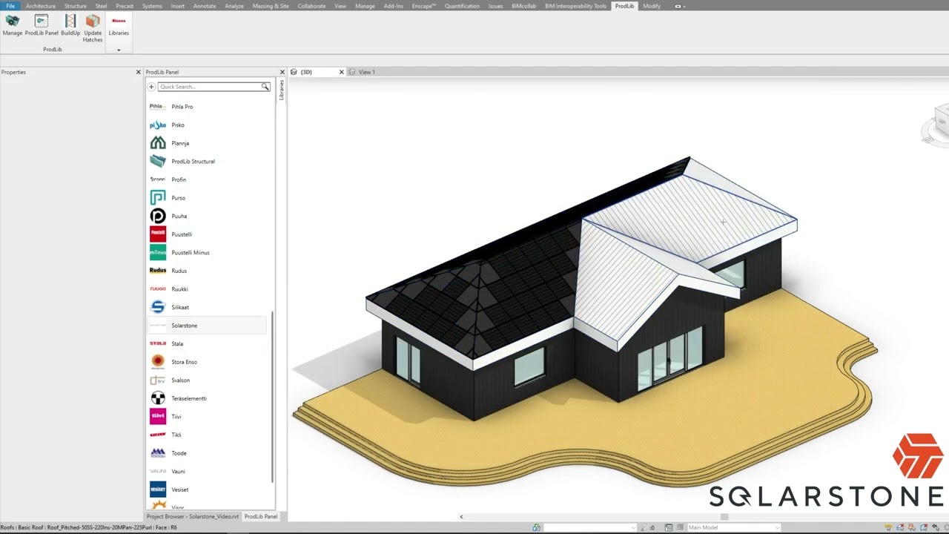Viewport: 949px width, 534px height.
Task: Open the ProdLib Structural library
Action: pyautogui.click(x=207, y=161)
